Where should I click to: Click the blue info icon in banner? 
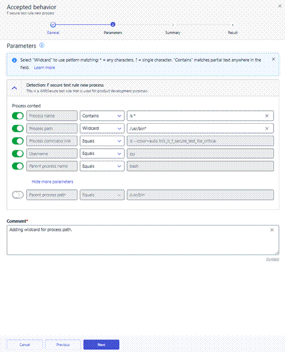[x=14, y=60]
